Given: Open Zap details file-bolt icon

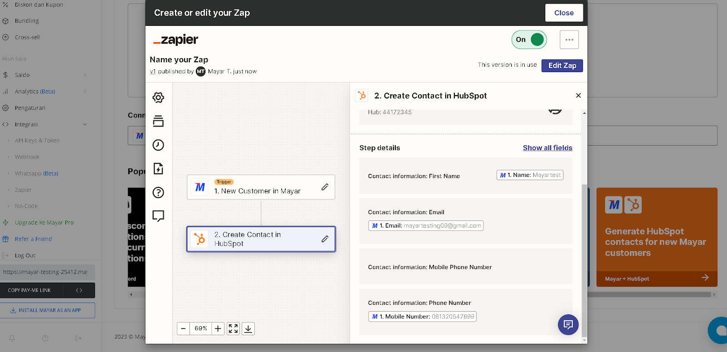Looking at the screenshot, I should 158,169.
